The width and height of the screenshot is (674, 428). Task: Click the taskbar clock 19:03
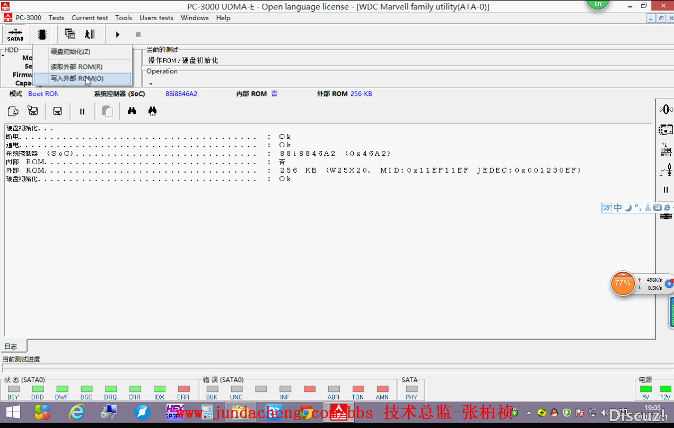pos(653,408)
